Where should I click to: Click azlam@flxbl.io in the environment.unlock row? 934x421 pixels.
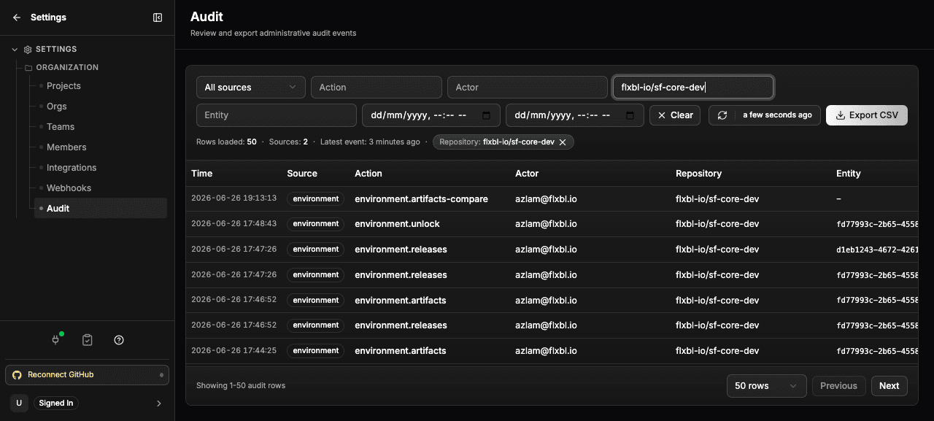pyautogui.click(x=546, y=224)
